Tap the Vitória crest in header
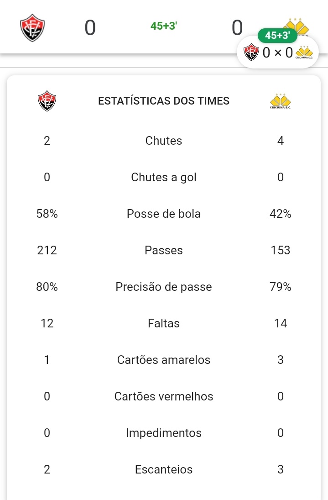 pyautogui.click(x=32, y=28)
